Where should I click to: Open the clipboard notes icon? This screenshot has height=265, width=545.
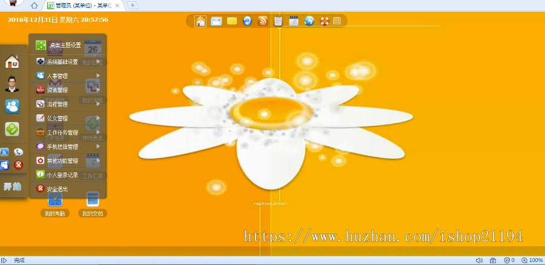(x=278, y=21)
